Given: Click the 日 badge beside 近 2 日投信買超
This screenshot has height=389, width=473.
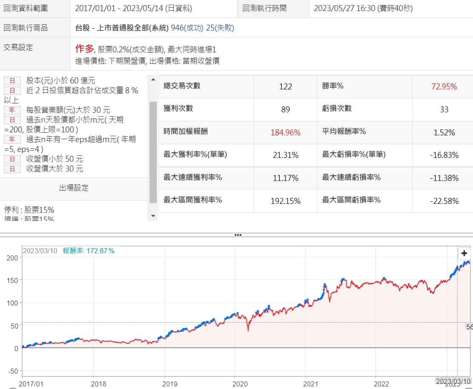Looking at the screenshot, I should coord(12,90).
